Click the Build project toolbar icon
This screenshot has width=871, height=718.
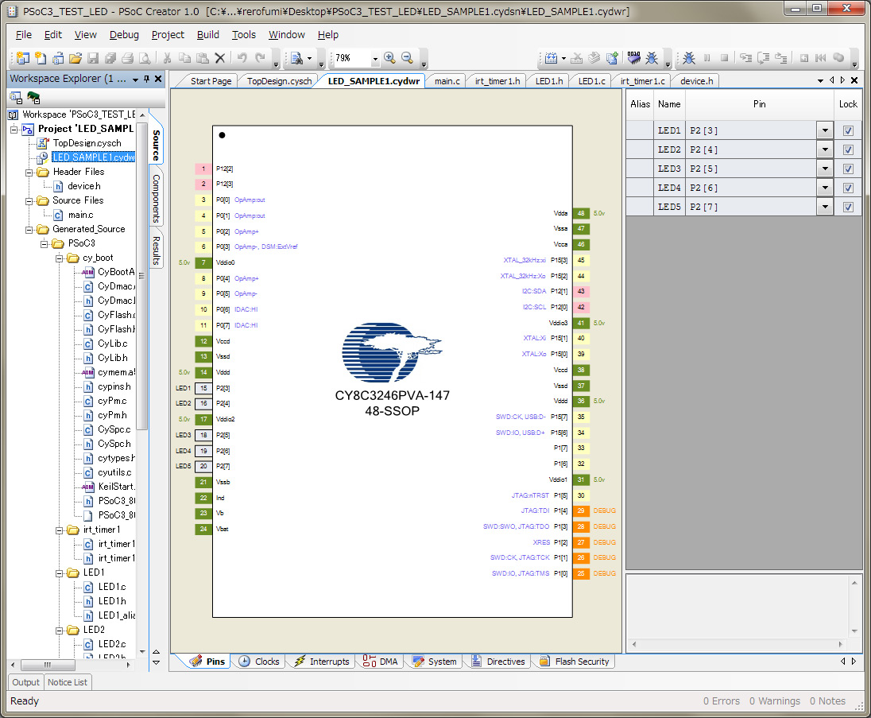(x=551, y=58)
